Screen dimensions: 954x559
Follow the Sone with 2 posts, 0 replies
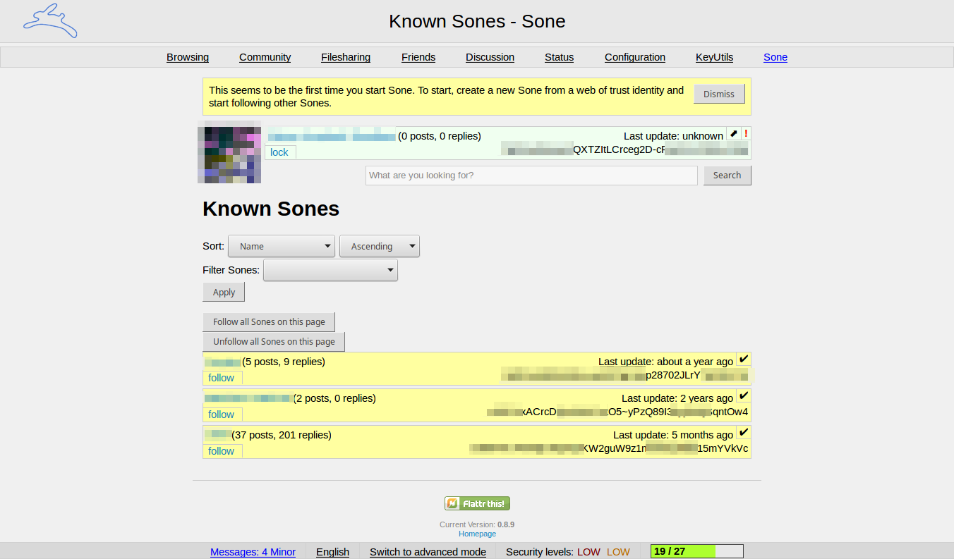coord(221,414)
